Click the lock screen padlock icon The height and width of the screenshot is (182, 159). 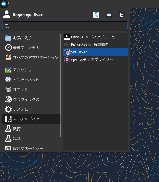coord(109,15)
